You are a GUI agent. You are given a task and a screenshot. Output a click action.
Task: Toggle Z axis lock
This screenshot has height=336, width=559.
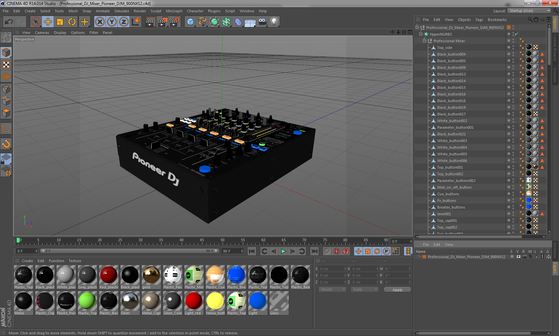(x=124, y=22)
